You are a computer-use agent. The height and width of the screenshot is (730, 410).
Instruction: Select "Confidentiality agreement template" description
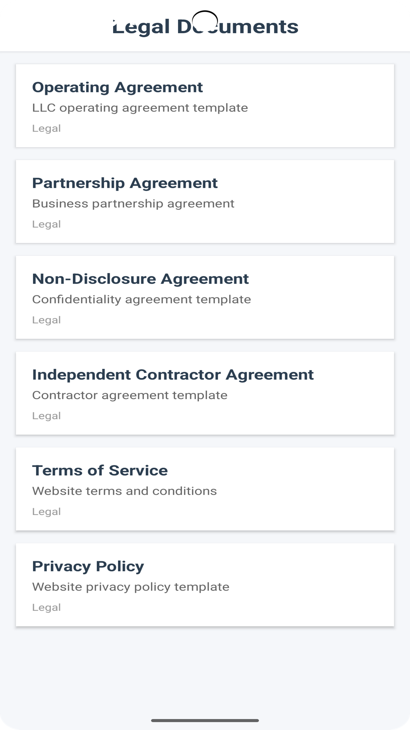coord(141,300)
